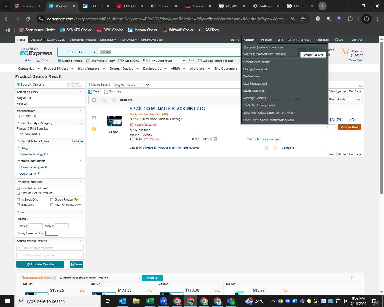Check Exclude Refurb Product near search bar
The image size is (384, 307).
coord(200,61)
